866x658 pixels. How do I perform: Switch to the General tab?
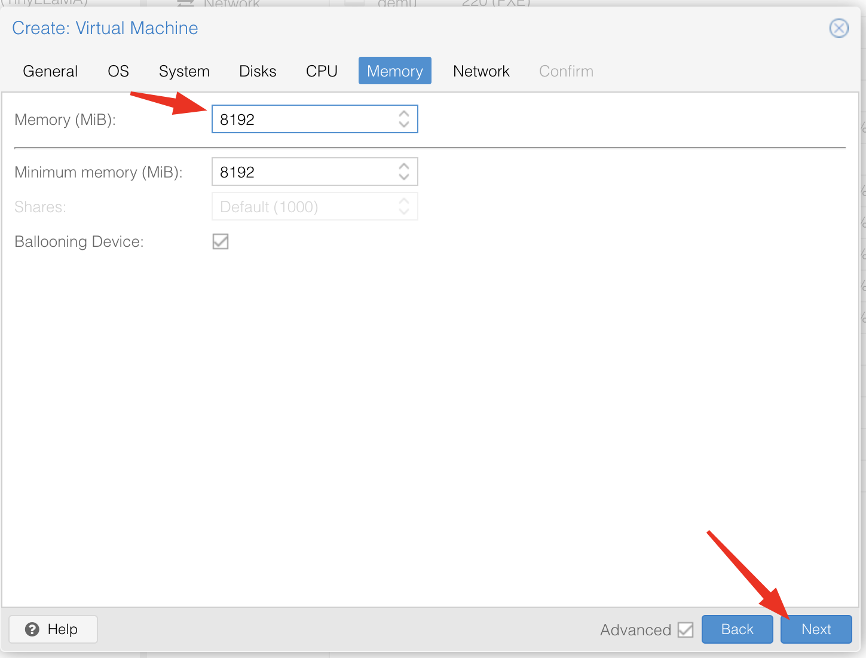50,71
